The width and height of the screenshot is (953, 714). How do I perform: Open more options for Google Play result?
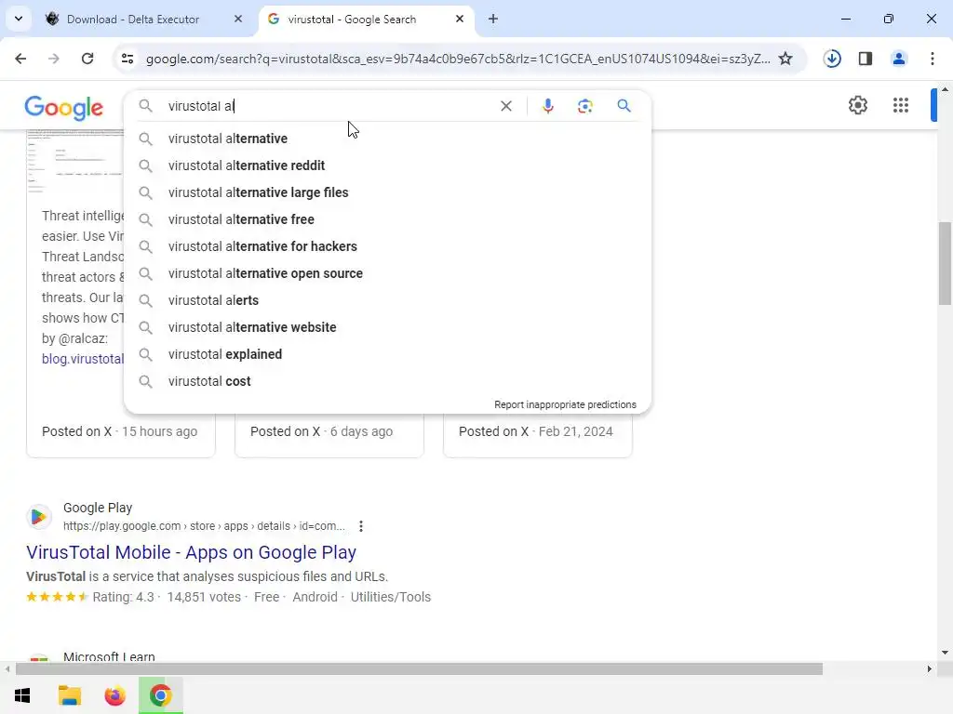[361, 526]
